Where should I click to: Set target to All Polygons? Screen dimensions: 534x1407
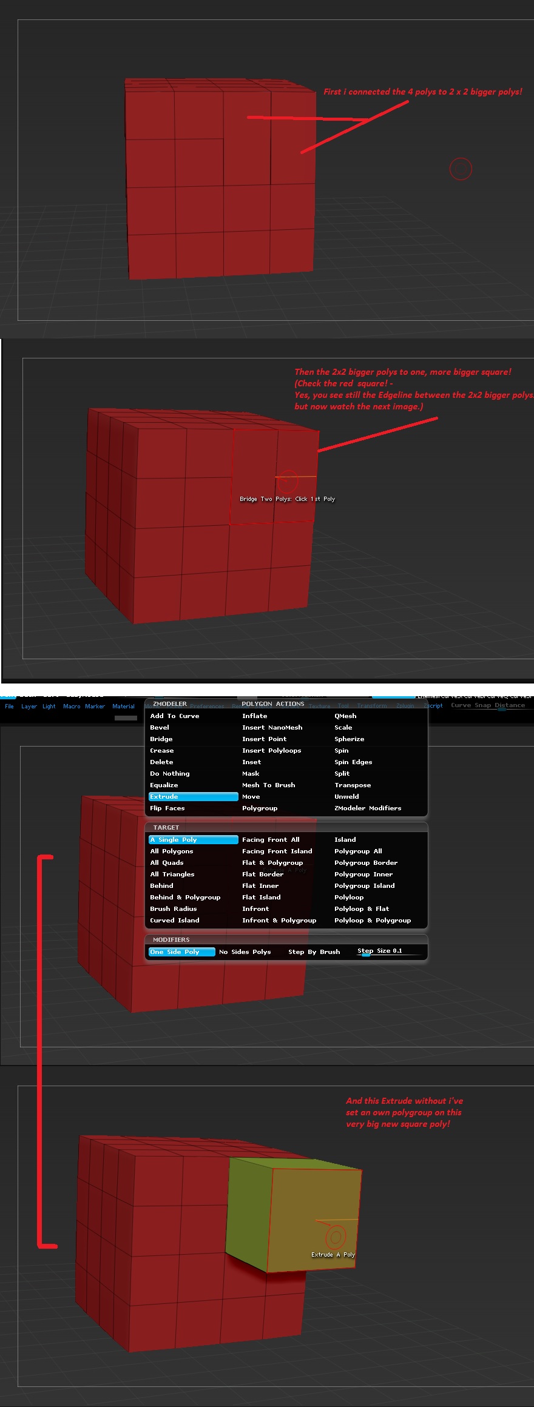coord(172,851)
